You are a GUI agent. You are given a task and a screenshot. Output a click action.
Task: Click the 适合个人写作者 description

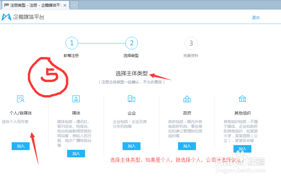coord(15,122)
